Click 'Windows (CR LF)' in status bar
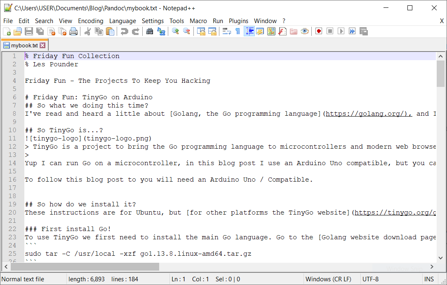447x285 pixels. coord(328,279)
